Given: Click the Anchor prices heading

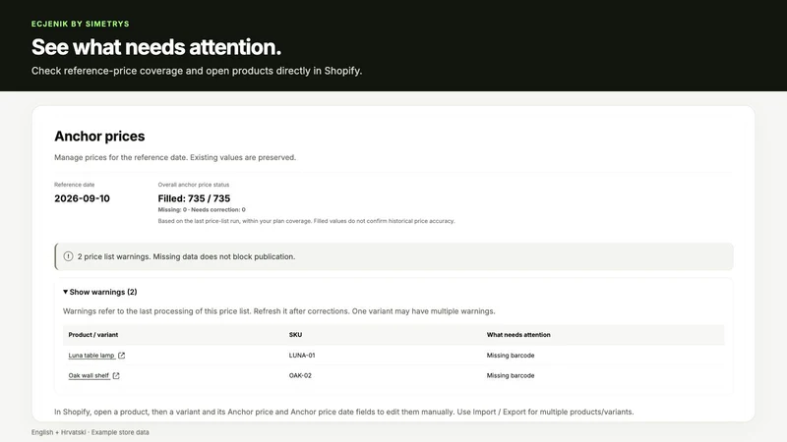Looking at the screenshot, I should point(99,137).
